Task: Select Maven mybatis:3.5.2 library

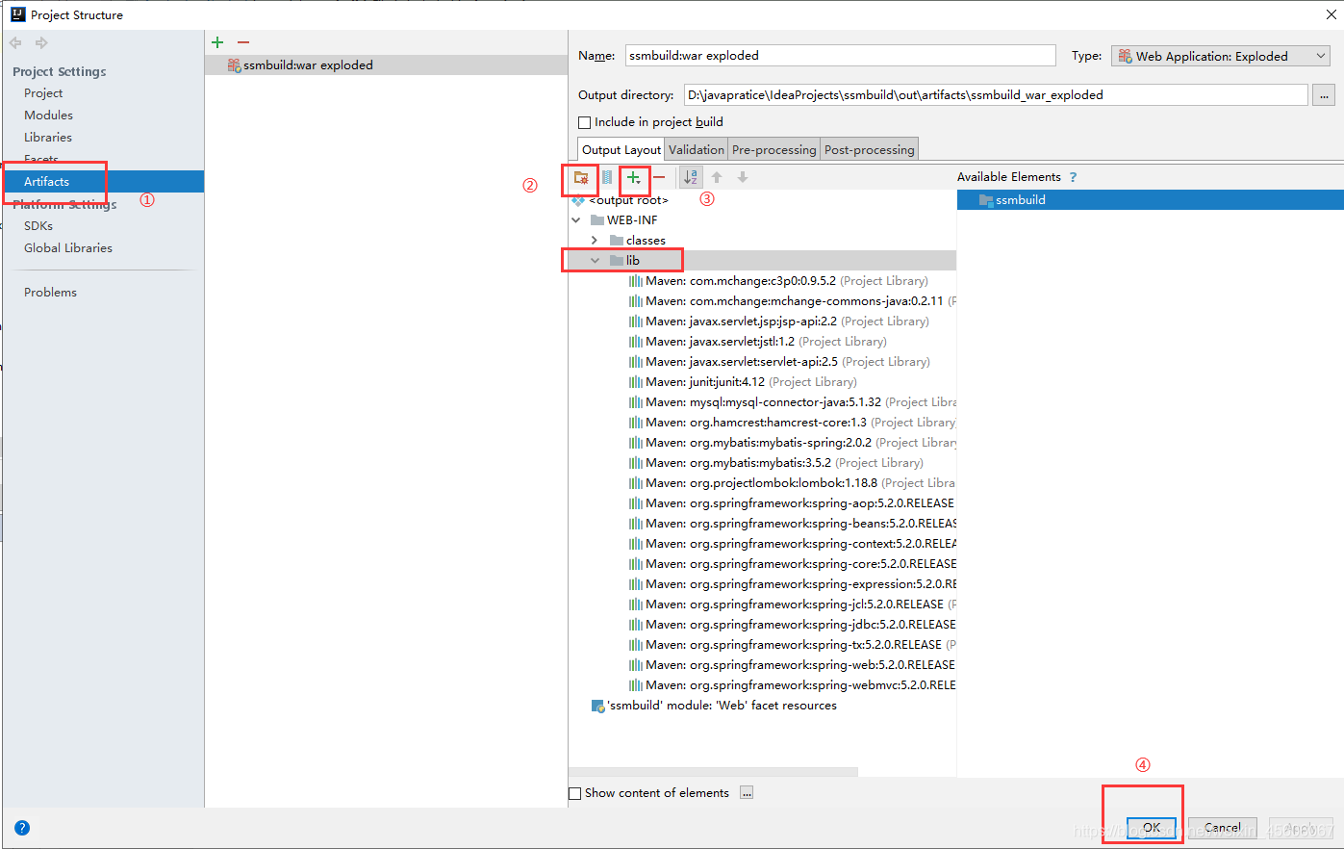Action: pos(775,463)
